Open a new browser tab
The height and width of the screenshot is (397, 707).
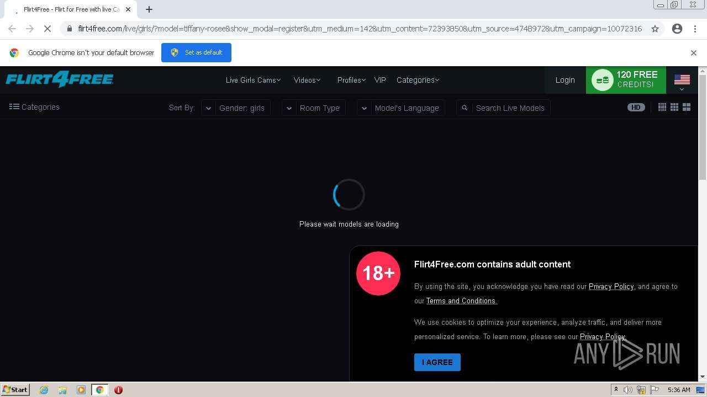149,9
